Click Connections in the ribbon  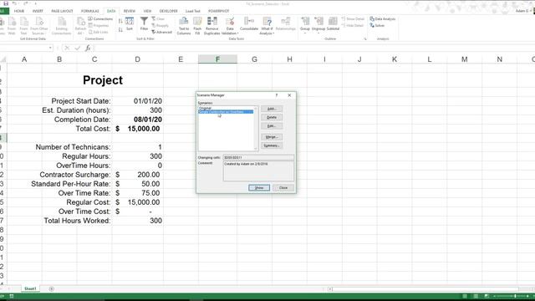tap(100, 18)
